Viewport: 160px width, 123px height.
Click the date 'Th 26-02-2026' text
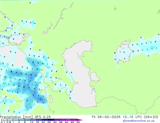(106, 117)
